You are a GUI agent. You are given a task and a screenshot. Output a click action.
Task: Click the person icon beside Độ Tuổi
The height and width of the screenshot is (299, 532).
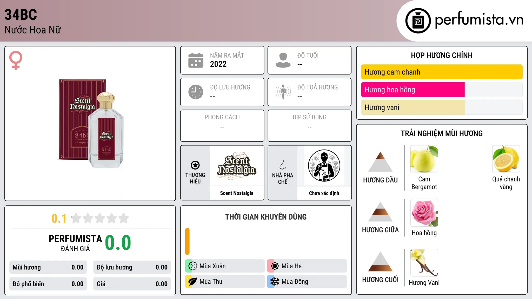tap(283, 60)
